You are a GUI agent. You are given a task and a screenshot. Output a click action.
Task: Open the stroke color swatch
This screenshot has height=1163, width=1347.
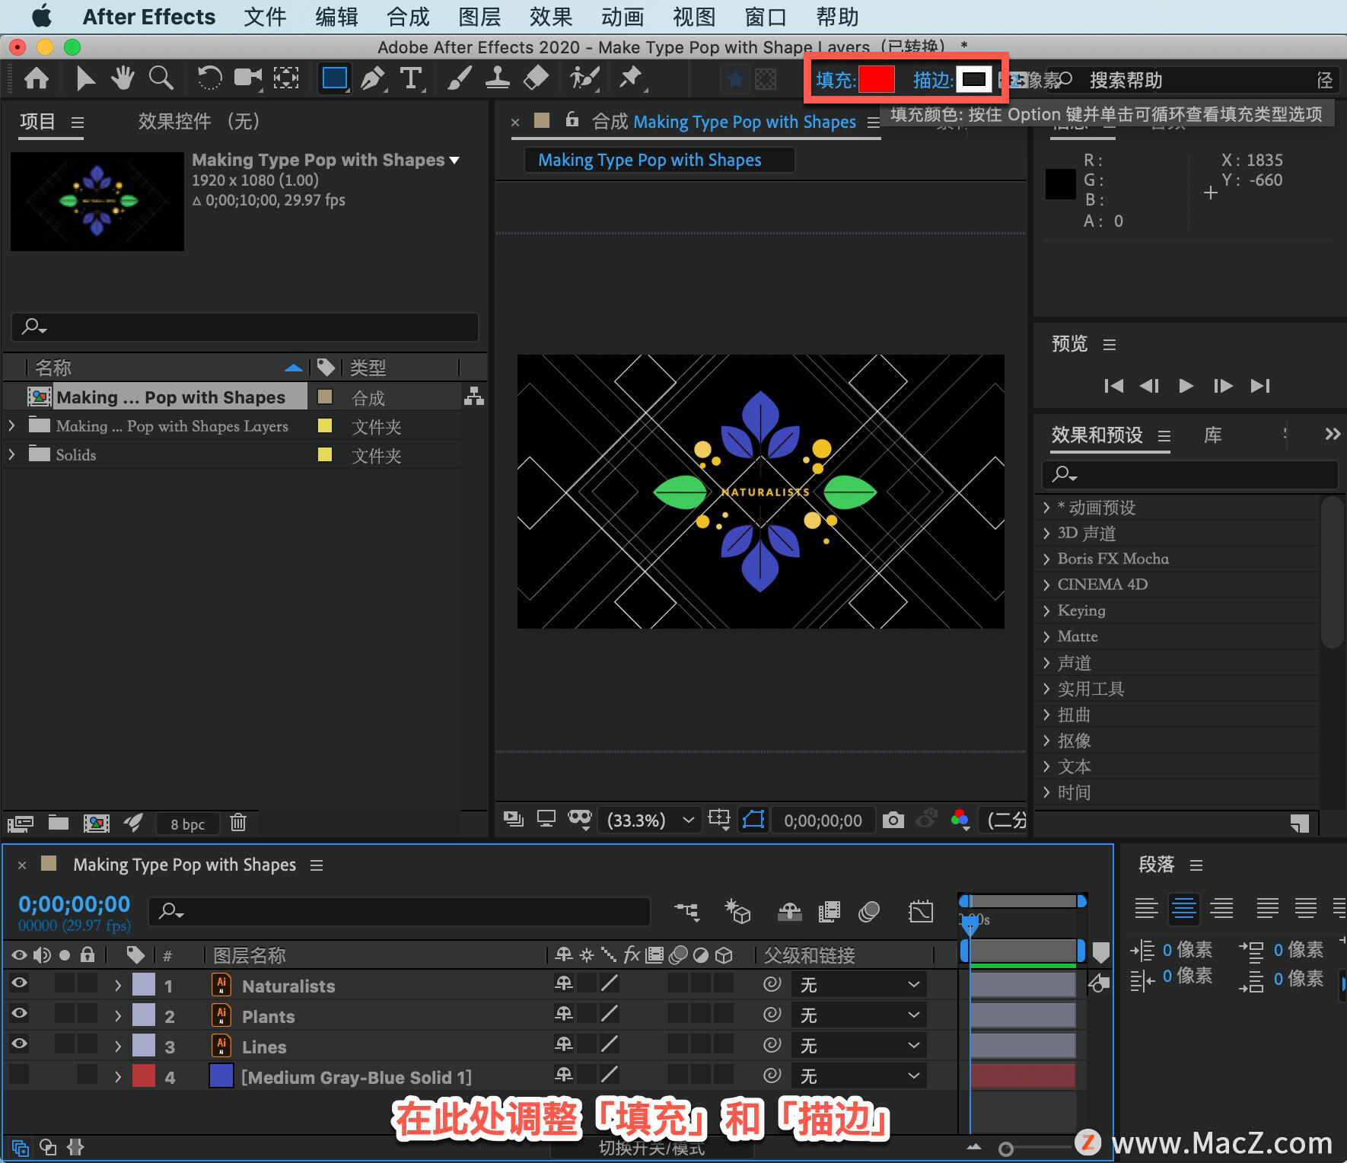(974, 79)
